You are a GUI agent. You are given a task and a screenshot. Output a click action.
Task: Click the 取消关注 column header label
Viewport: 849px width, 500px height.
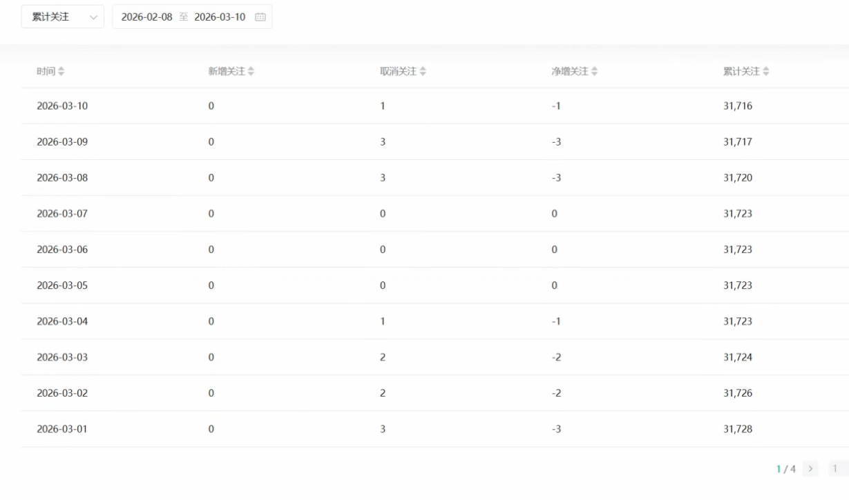click(x=398, y=72)
